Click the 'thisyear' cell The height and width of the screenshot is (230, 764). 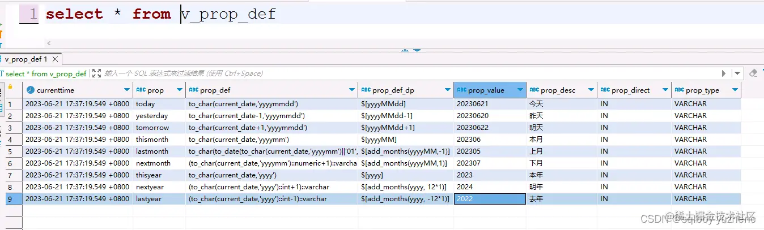pyautogui.click(x=159, y=175)
